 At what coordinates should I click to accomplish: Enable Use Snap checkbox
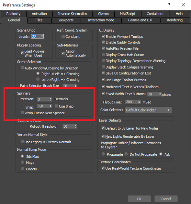point(57,106)
